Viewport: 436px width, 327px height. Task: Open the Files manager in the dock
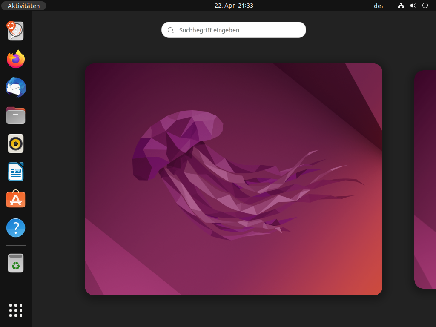pos(16,115)
